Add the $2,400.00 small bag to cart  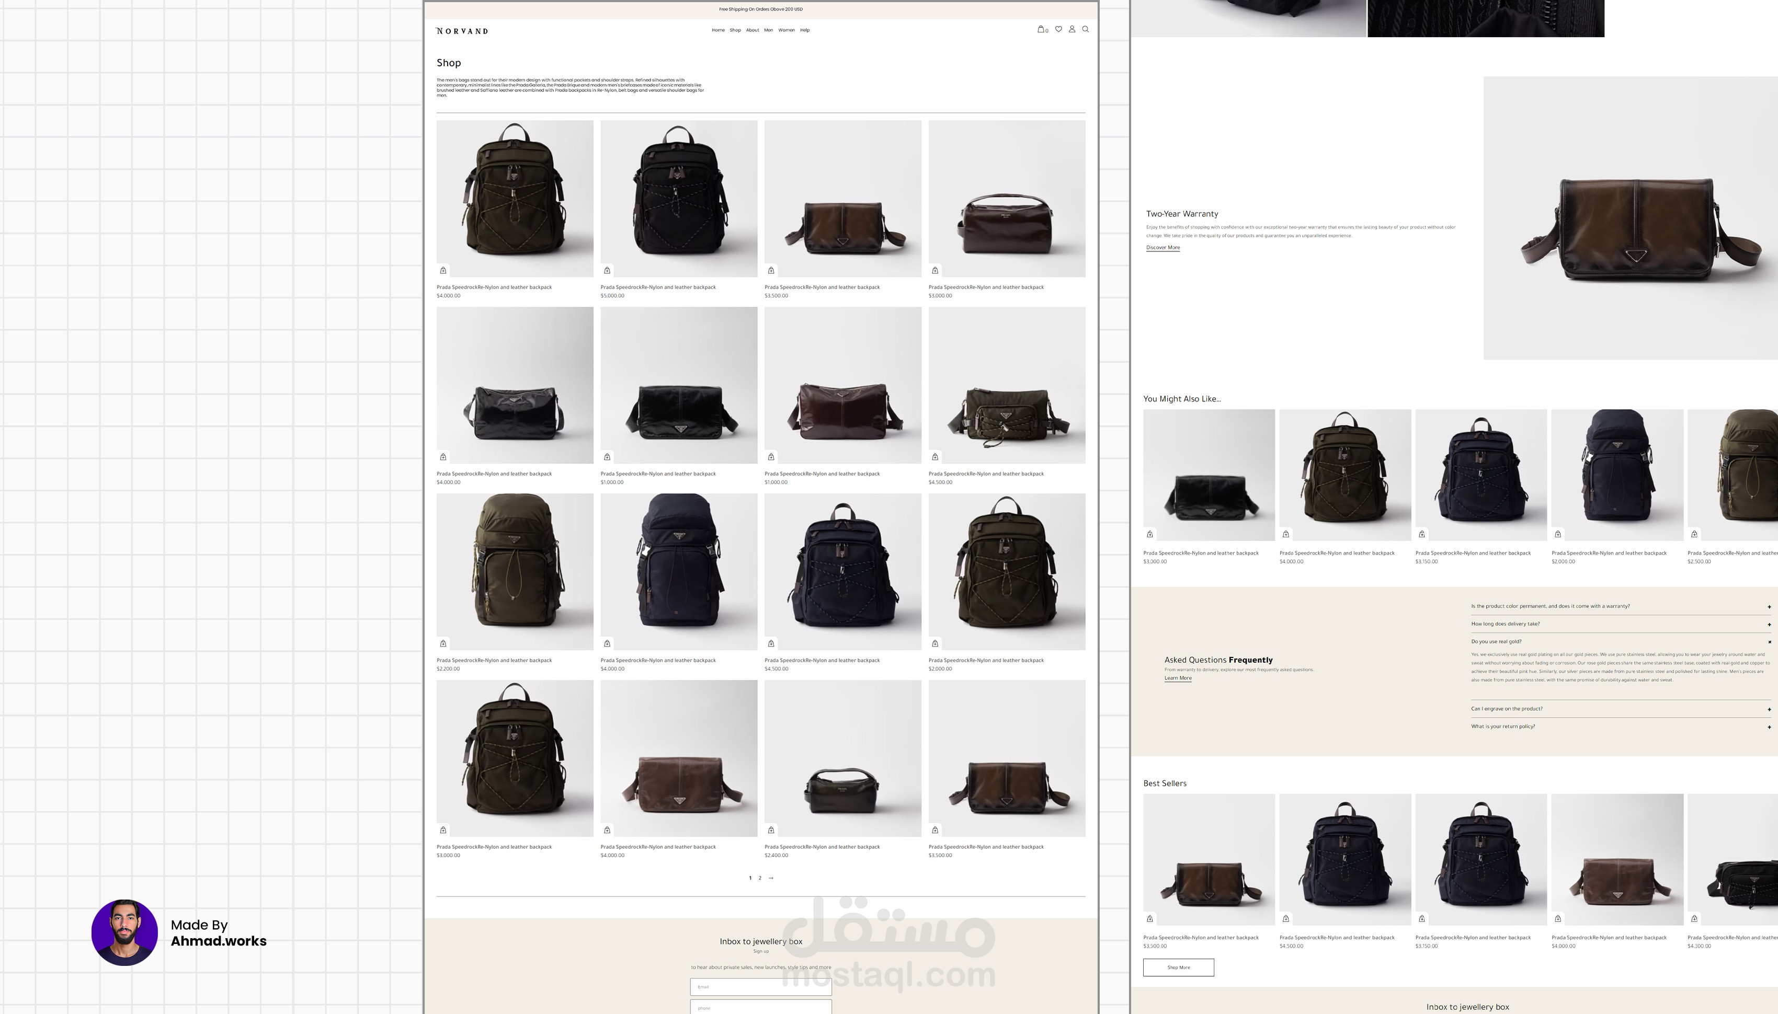pyautogui.click(x=771, y=830)
